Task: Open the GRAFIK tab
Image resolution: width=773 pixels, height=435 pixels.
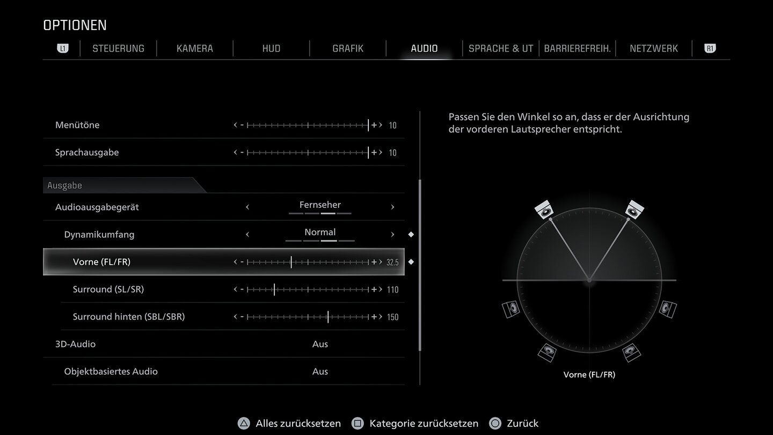Action: [348, 48]
